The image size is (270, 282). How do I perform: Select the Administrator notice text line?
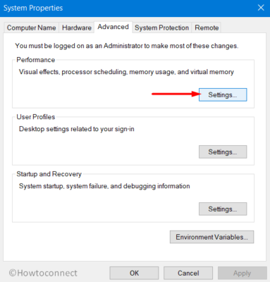click(x=127, y=46)
